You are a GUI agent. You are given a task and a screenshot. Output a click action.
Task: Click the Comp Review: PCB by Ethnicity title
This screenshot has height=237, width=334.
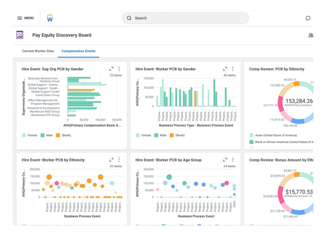pos(277,69)
